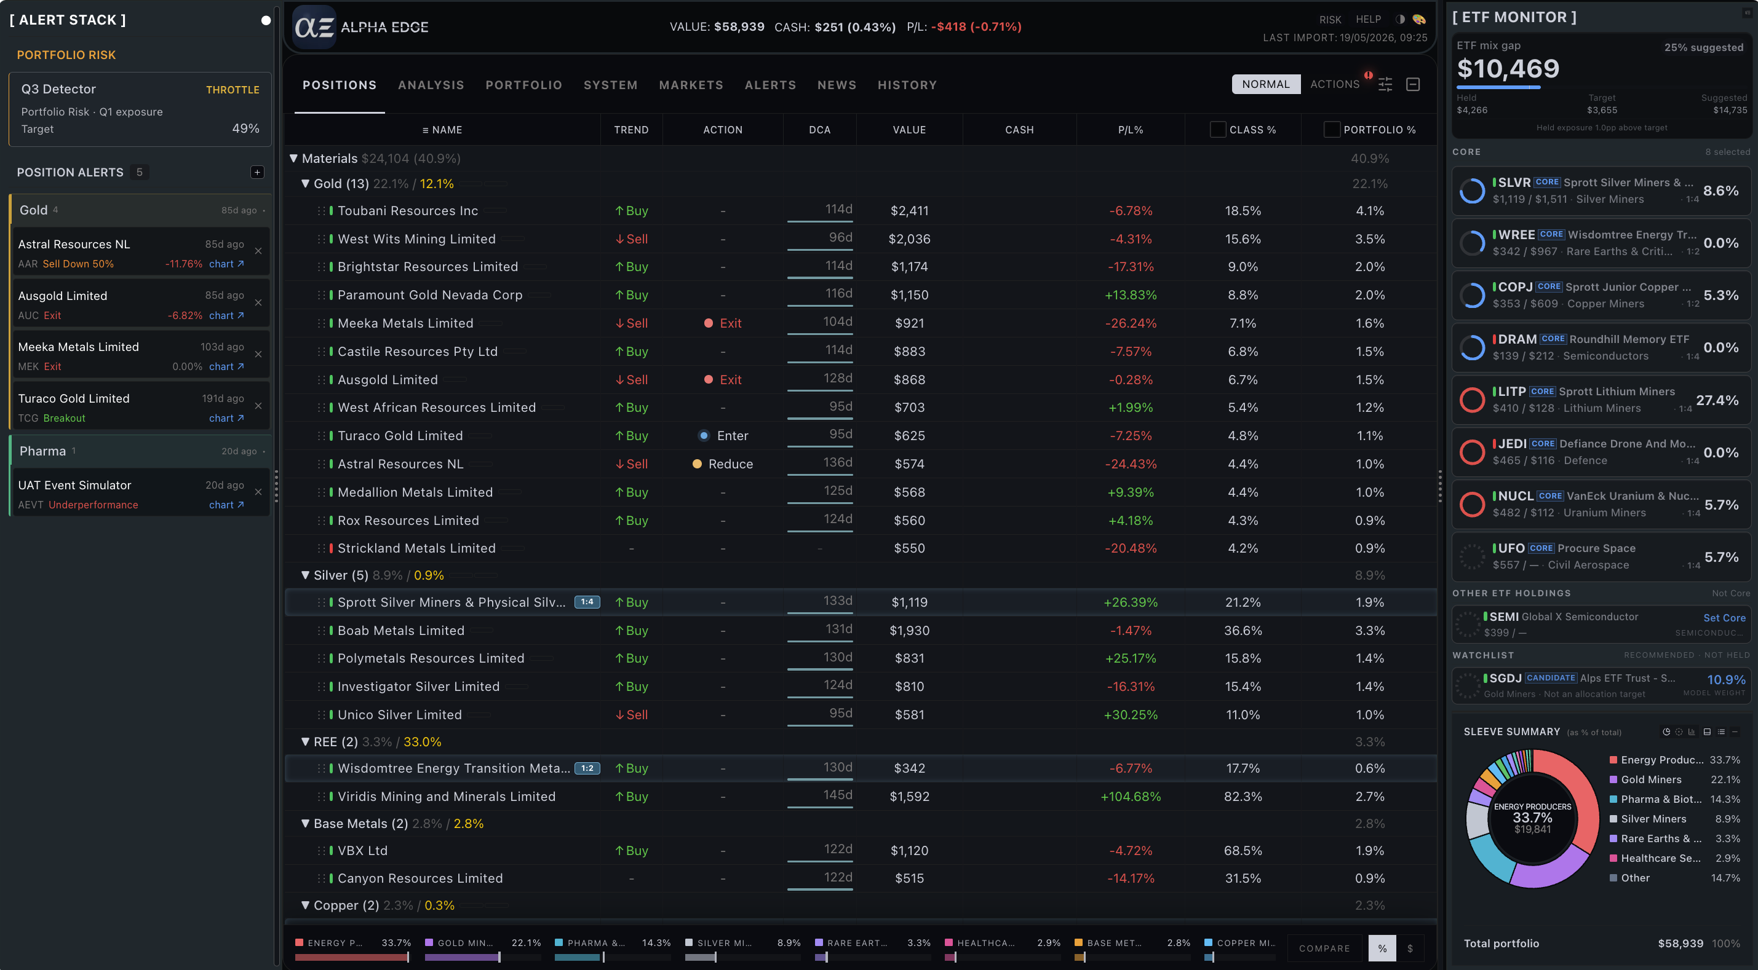Viewport: 1758px width, 970px height.
Task: Collapse the Base Metals (2) group
Action: (305, 823)
